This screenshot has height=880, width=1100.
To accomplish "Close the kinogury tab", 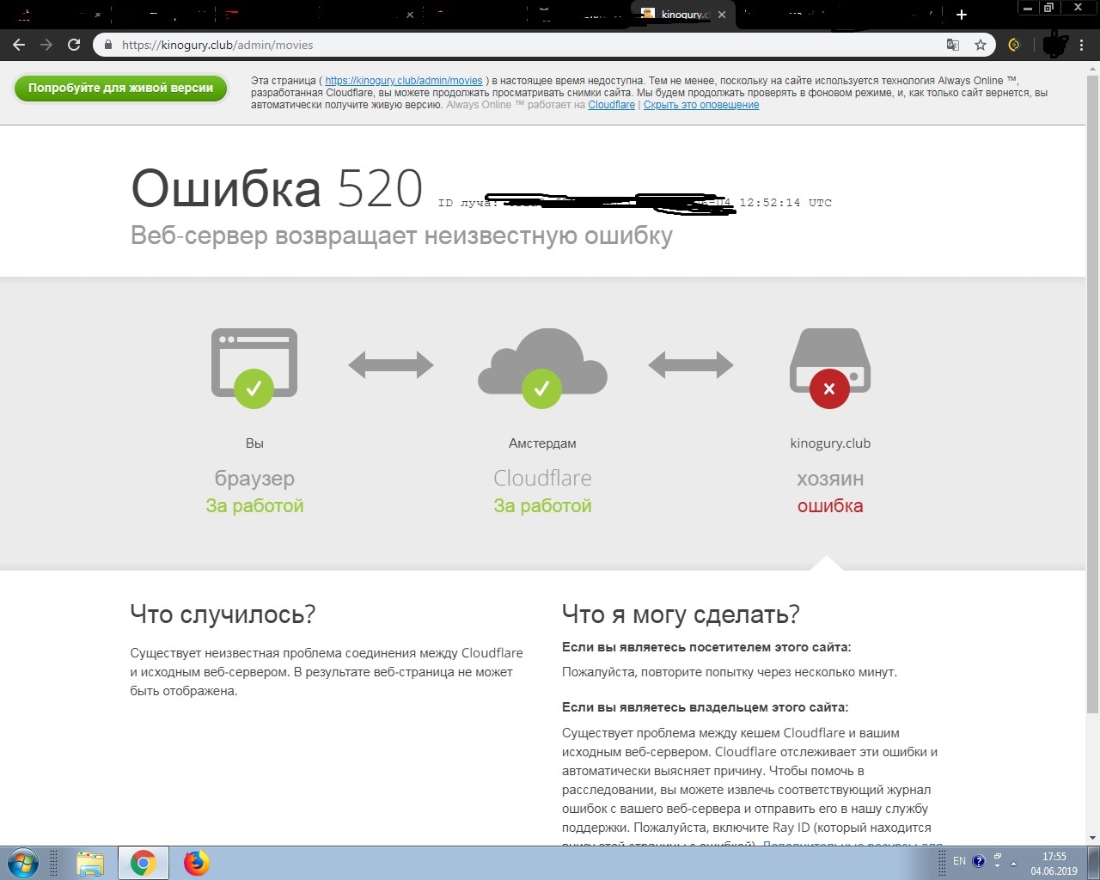I will [x=721, y=15].
